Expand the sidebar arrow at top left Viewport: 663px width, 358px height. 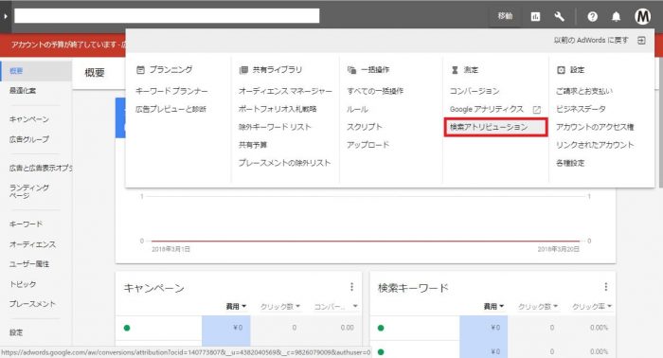coord(6,16)
